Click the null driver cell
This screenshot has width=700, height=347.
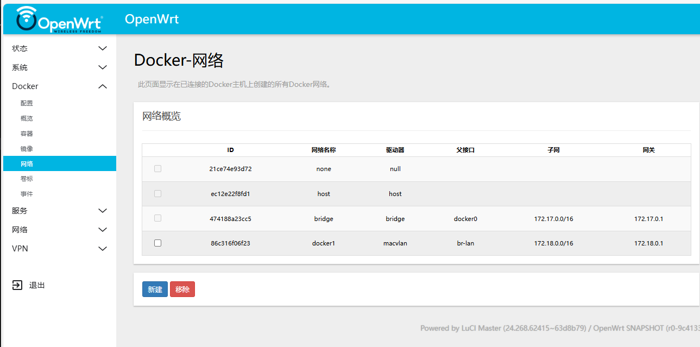(395, 169)
